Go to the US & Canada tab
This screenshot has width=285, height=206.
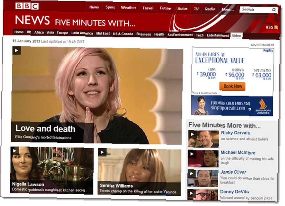tap(123, 34)
